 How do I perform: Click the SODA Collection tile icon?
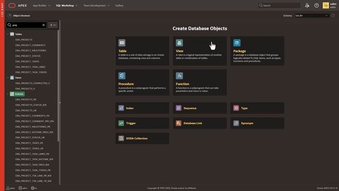tap(121, 138)
